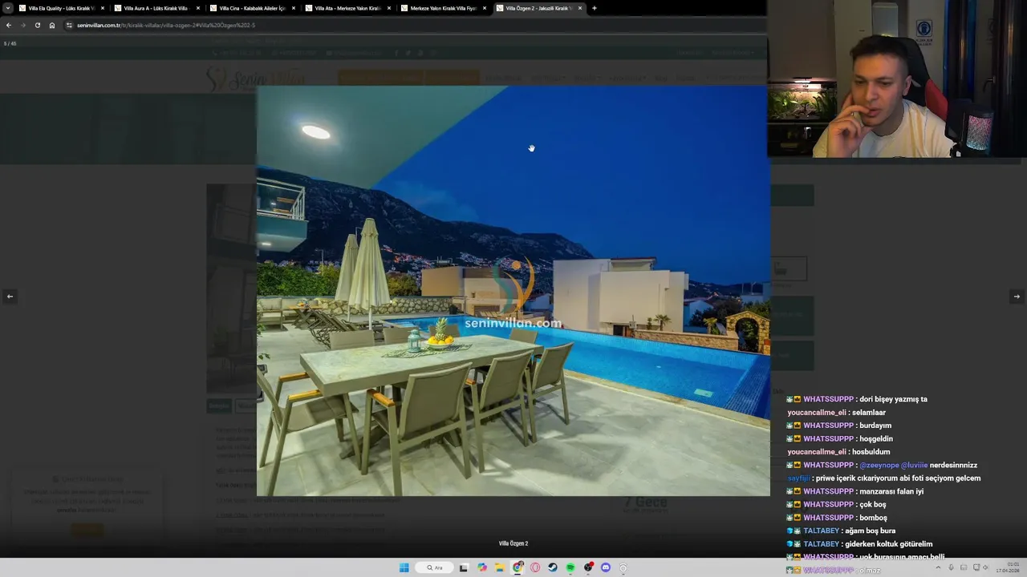The height and width of the screenshot is (577, 1027).
Task: Close the Villa Aura A tab
Action: click(x=198, y=8)
